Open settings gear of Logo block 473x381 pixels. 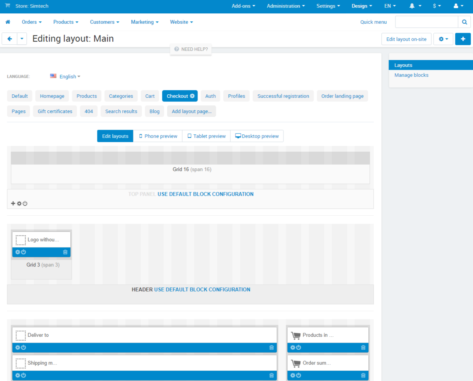(x=18, y=252)
